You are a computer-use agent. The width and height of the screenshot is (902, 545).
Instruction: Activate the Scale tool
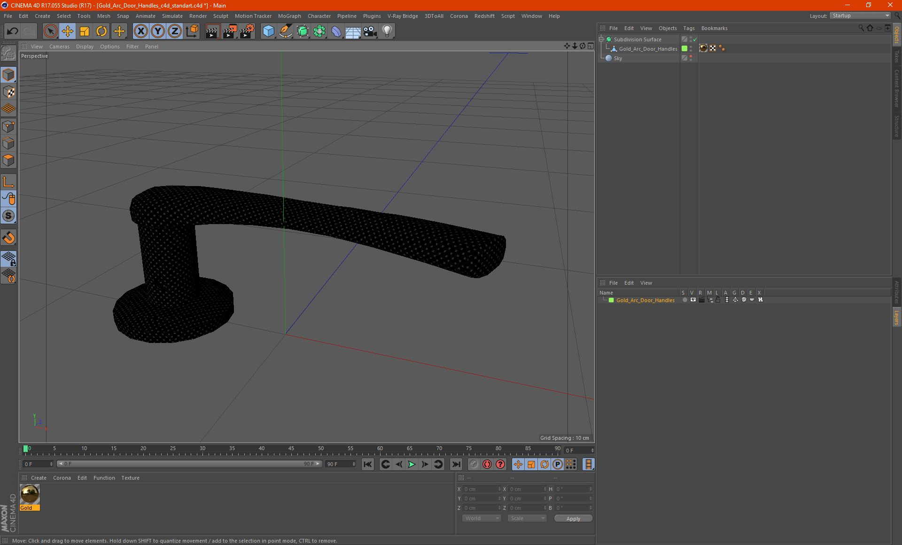click(85, 31)
